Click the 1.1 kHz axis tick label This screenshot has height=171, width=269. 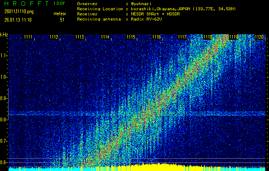tap(3, 56)
